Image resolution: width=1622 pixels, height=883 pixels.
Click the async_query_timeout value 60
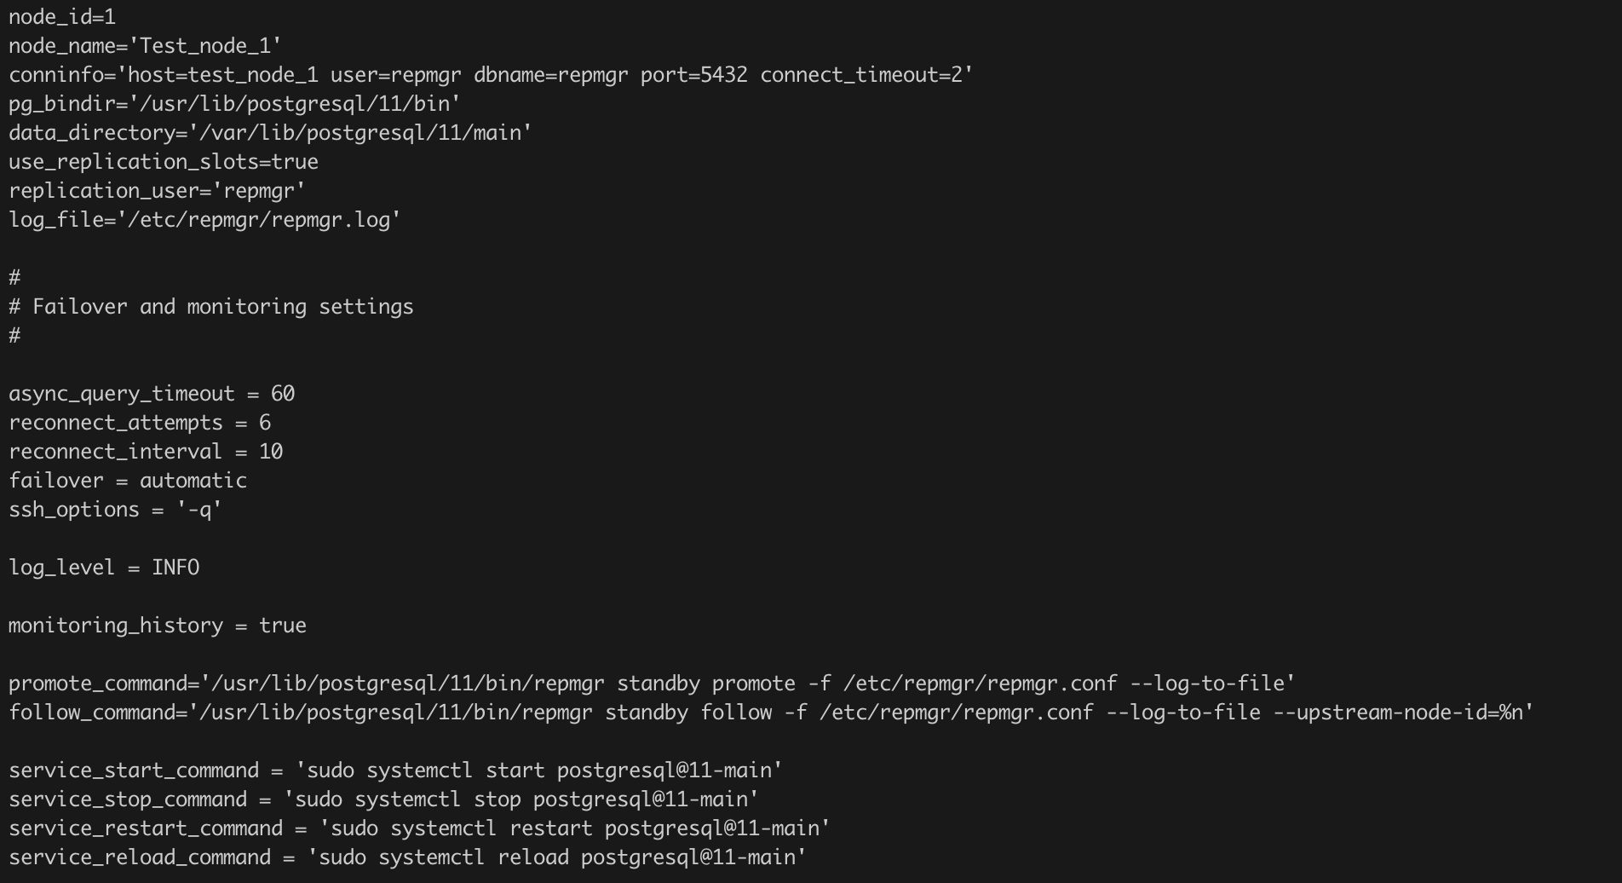pos(283,394)
